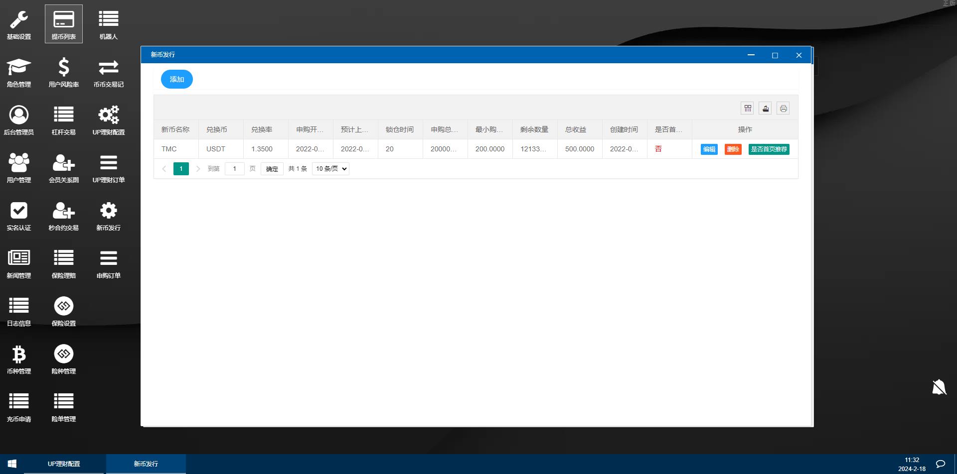Open the print icon above the table
Screen dimensions: 957x474
pos(783,108)
